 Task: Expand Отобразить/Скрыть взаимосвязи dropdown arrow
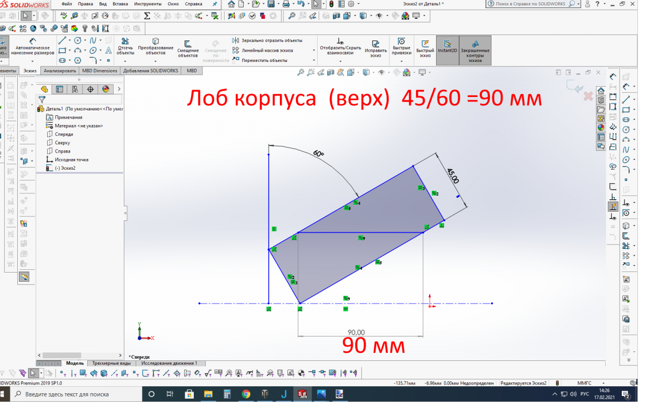click(x=340, y=61)
